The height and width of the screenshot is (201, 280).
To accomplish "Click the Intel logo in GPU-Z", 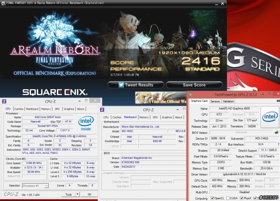I will [x=270, y=117].
